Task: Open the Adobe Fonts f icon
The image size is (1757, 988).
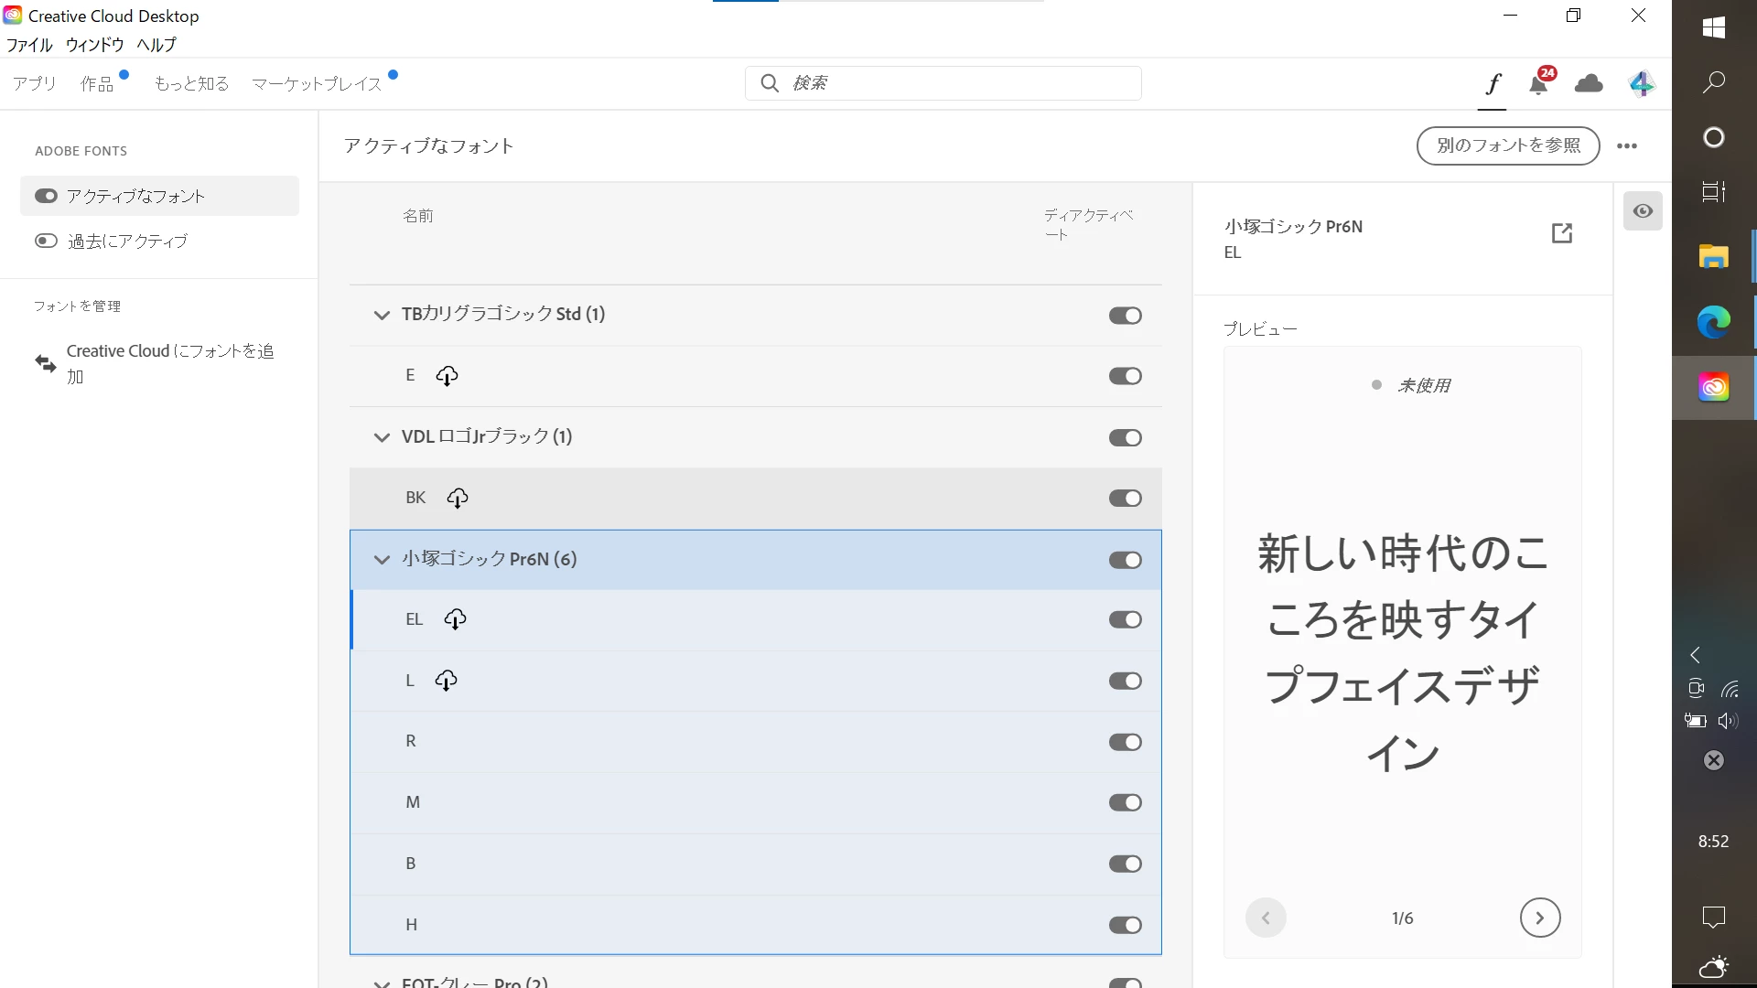Action: coord(1493,84)
